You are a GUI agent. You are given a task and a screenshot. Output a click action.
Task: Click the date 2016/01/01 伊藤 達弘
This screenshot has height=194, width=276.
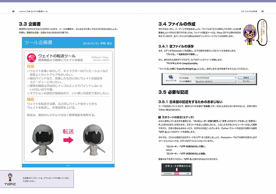(x=97, y=43)
